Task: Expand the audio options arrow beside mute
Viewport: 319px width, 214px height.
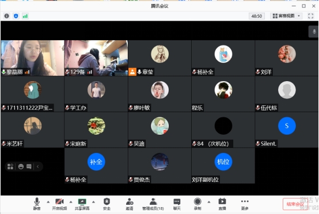Action: click(48, 202)
